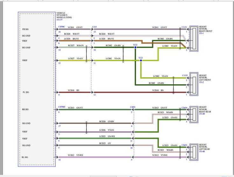Select connector label C3051

point(133,107)
